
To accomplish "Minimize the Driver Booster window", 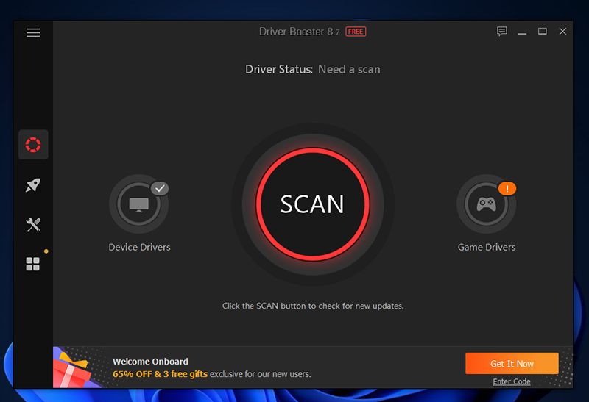I will pyautogui.click(x=522, y=32).
